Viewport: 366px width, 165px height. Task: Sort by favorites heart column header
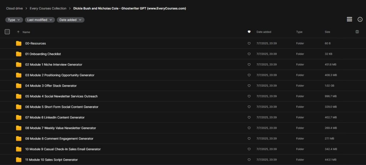pyautogui.click(x=249, y=32)
